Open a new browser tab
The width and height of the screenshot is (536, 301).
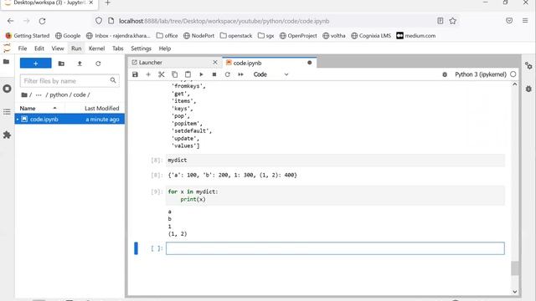coord(107,3)
